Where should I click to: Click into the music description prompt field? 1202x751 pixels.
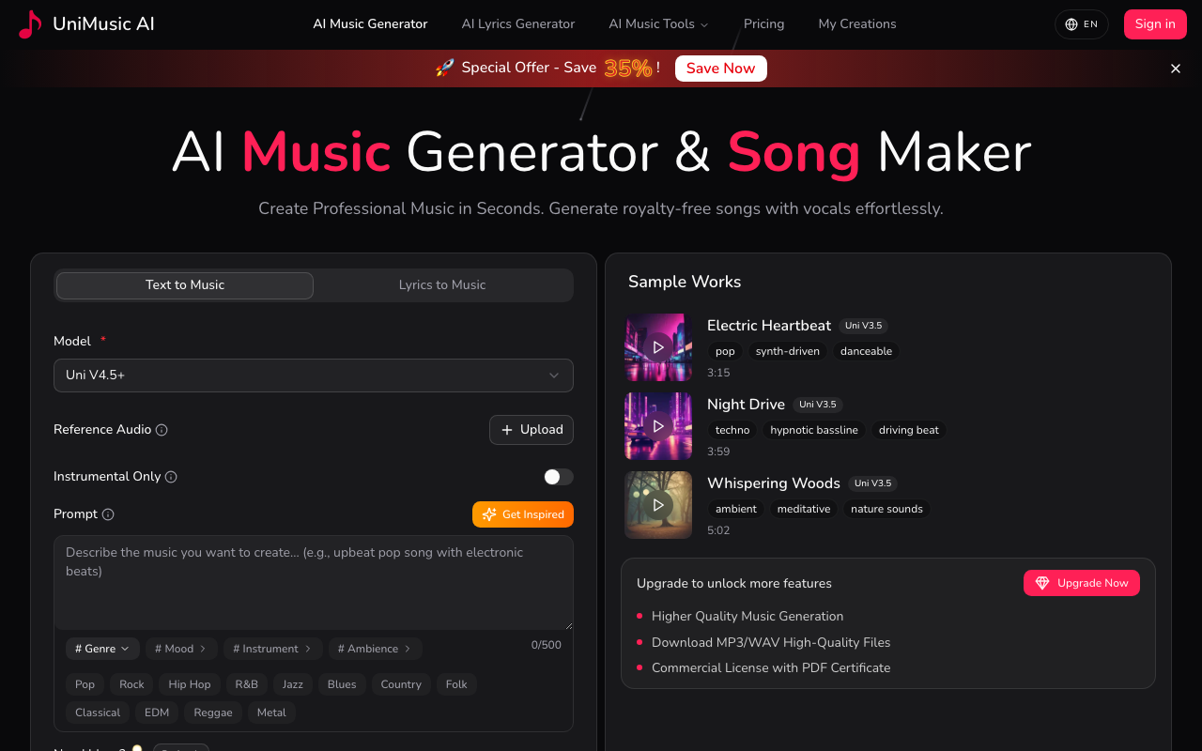314,583
